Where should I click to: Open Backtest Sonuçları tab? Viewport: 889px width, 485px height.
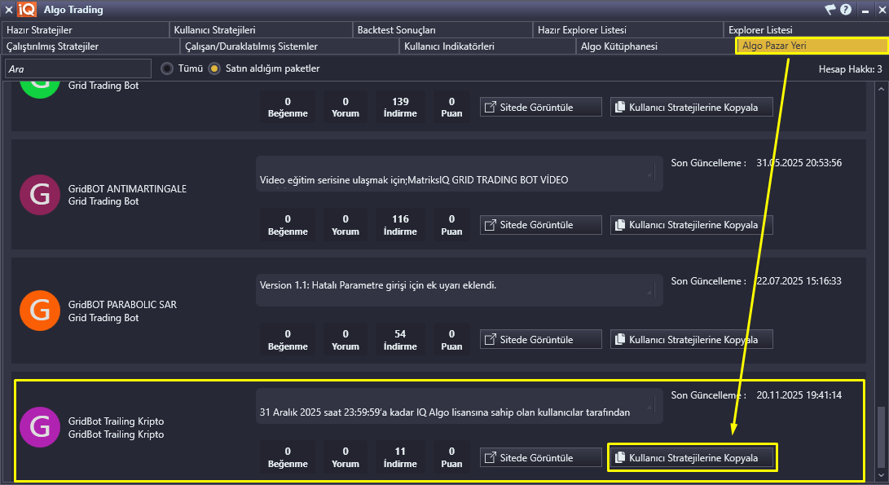pyautogui.click(x=442, y=30)
